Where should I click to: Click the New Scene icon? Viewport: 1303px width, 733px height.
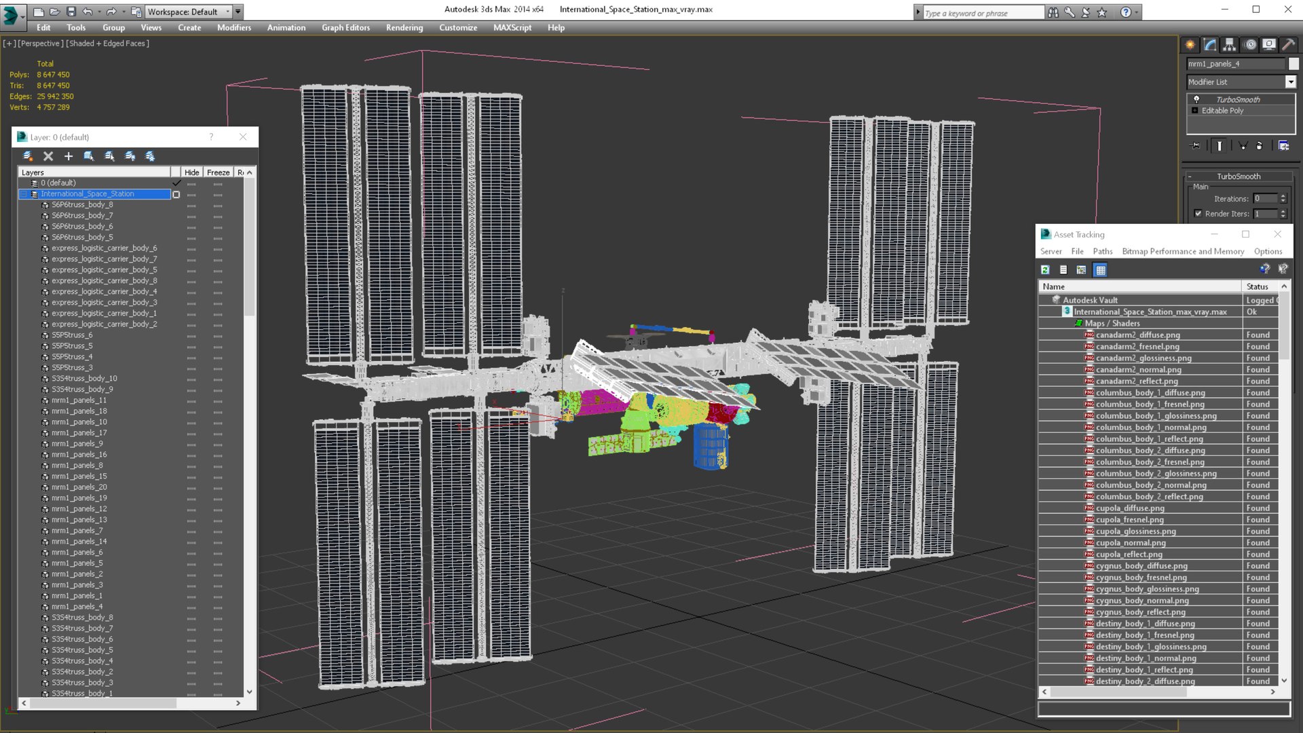(x=39, y=12)
